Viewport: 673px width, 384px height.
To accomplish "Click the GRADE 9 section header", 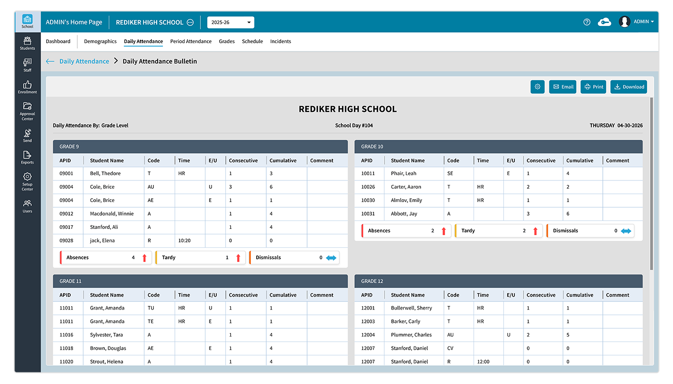I will (200, 146).
